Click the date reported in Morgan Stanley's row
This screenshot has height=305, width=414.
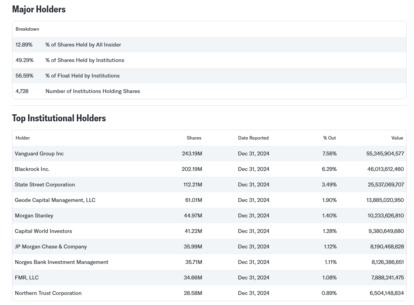254,216
